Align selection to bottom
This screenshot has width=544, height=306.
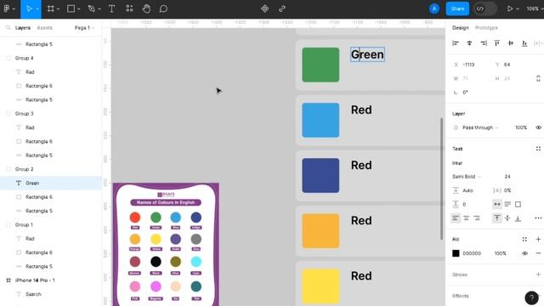[524, 43]
